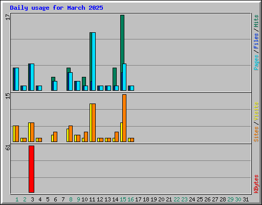Click the 'Sites' legend label
The height and width of the screenshot is (205, 262).
tap(256, 134)
